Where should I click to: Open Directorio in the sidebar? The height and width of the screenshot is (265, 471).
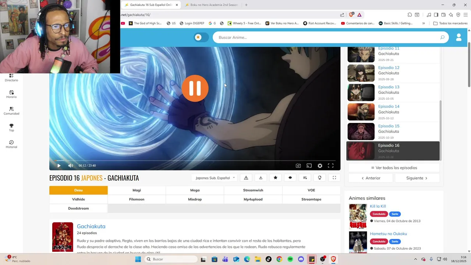pyautogui.click(x=11, y=78)
